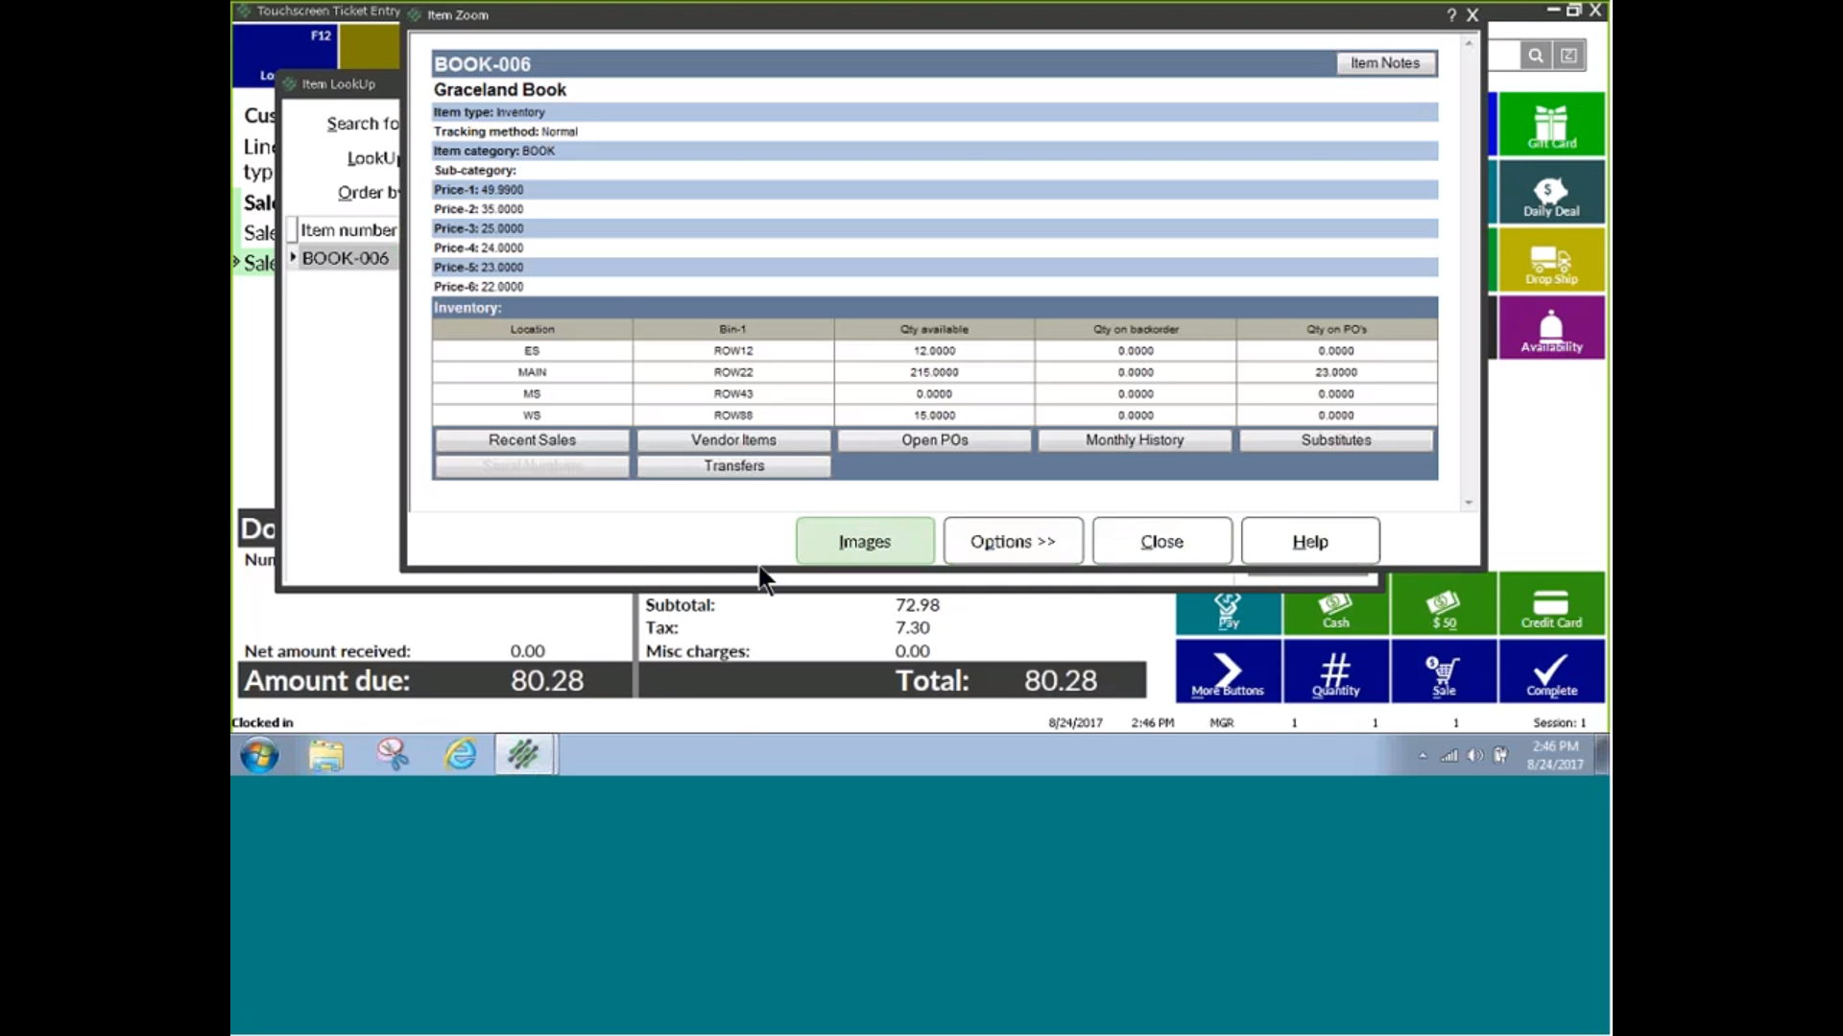
Task: Open Internet Explorer from the taskbar
Action: [461, 755]
